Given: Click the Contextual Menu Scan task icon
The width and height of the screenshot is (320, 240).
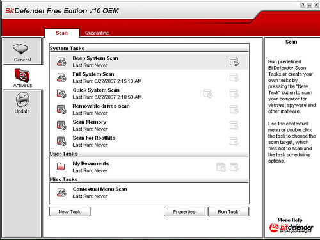Looking at the screenshot, I should (x=61, y=193).
